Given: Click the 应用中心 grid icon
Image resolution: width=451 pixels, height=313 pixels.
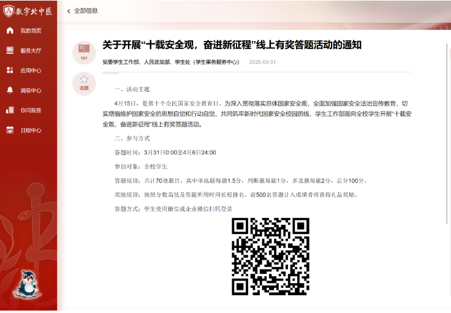Looking at the screenshot, I should click(x=10, y=70).
